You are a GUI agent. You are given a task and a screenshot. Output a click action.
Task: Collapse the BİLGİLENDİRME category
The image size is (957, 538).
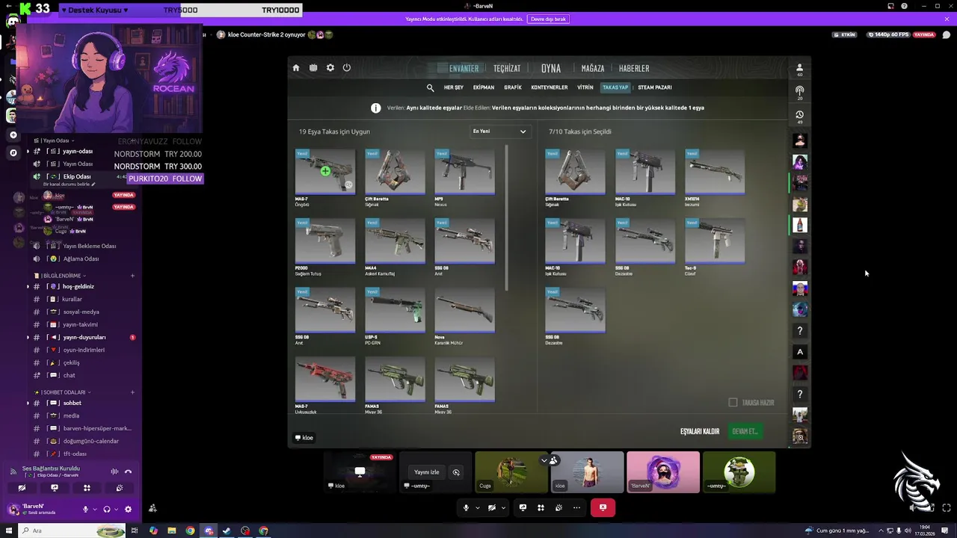(60, 276)
